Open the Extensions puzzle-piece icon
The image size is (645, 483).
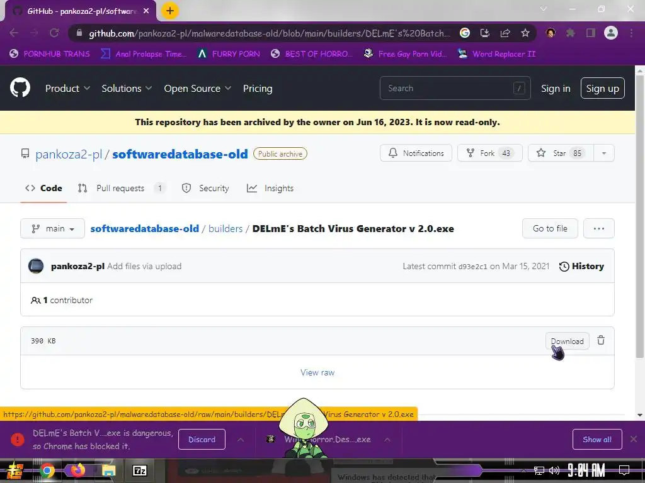click(x=570, y=33)
